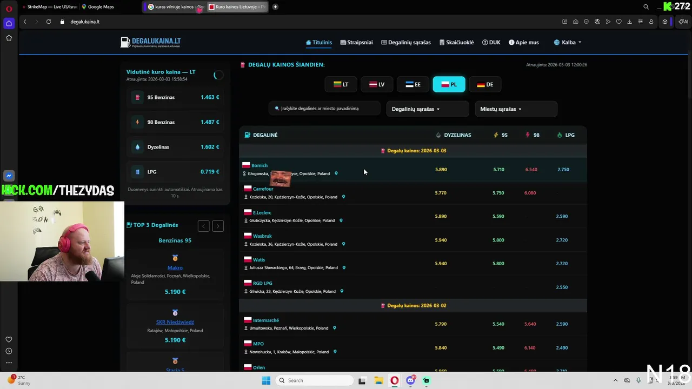Image resolution: width=692 pixels, height=389 pixels.
Task: Click the DEGALUKAINA.LT site logo
Action: point(151,42)
